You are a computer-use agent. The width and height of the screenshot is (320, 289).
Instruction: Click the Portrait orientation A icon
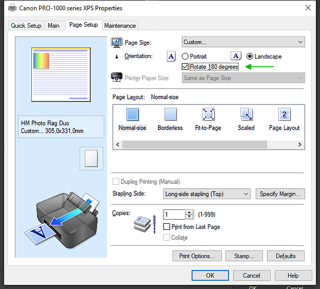point(171,56)
